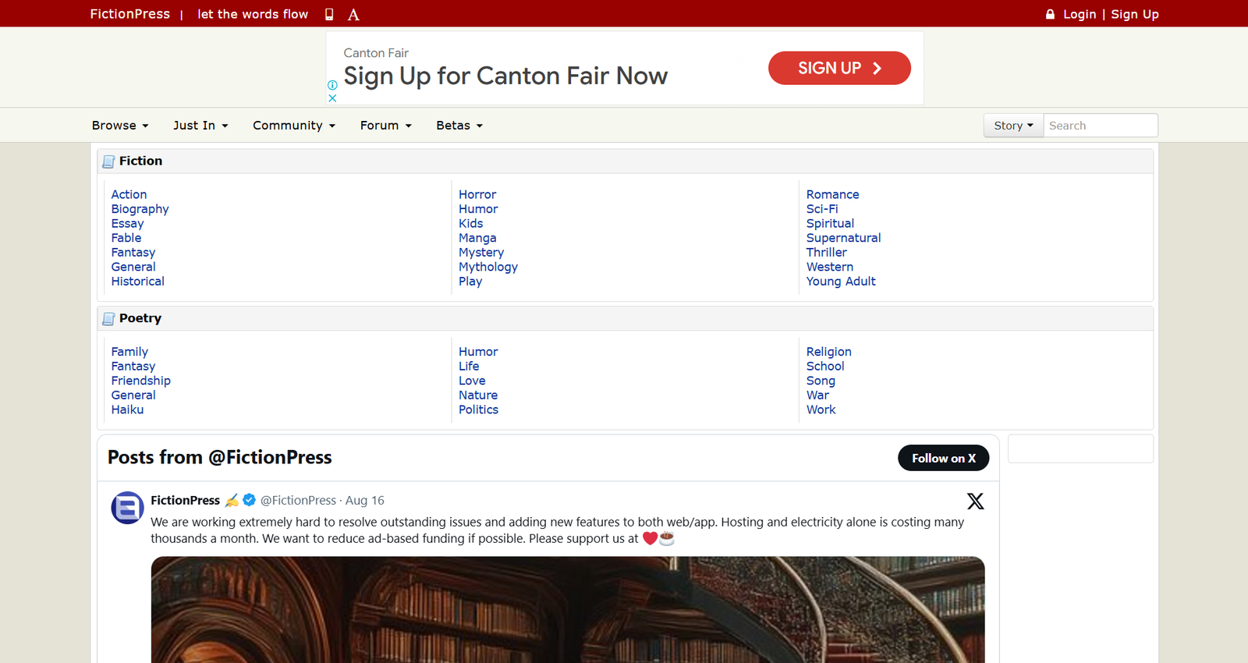Viewport: 1248px width, 663px height.
Task: Open the Sci-Fi category
Action: click(x=822, y=209)
